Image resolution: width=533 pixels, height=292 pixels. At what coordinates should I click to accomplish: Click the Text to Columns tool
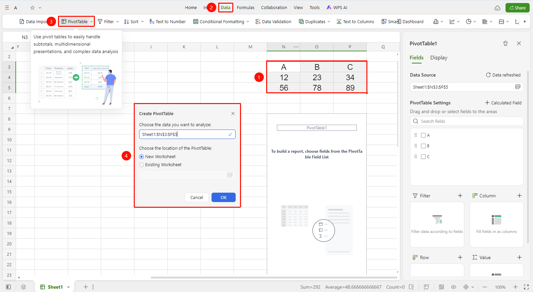(355, 21)
